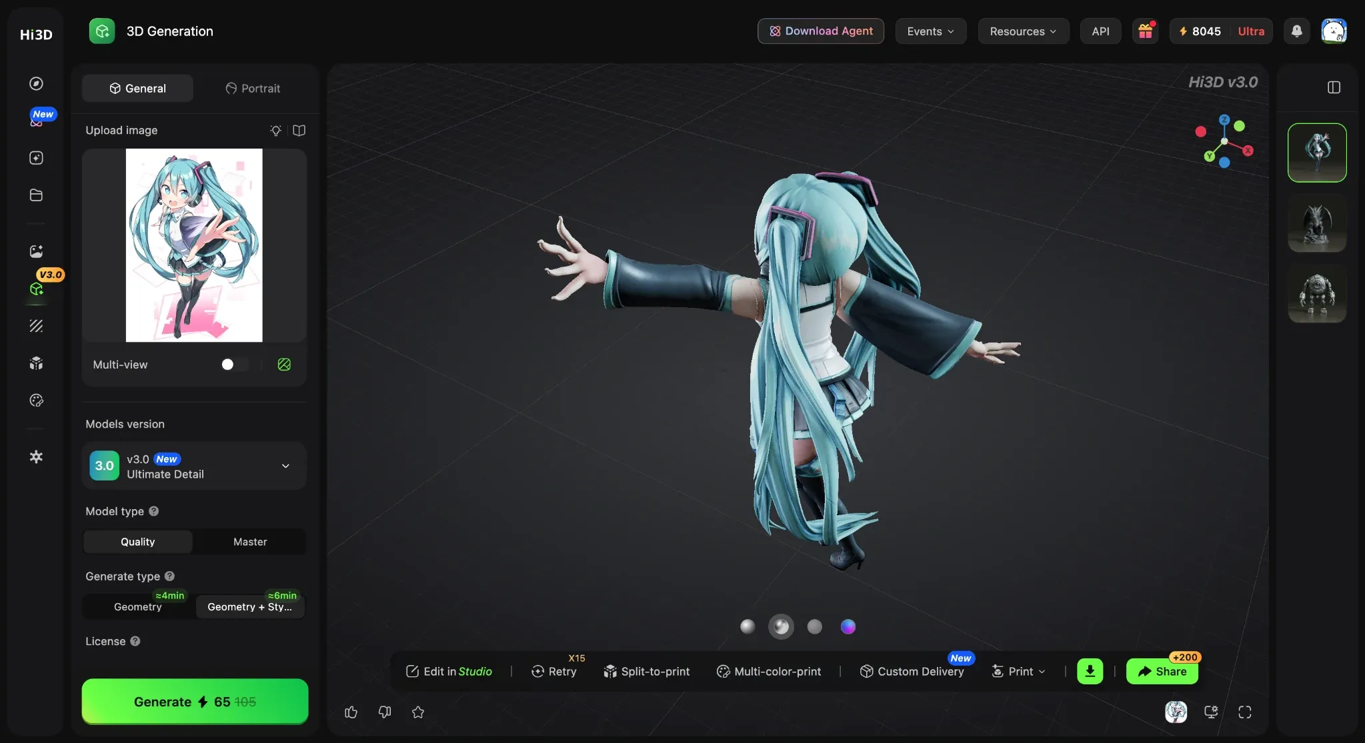Viewport: 1365px width, 743px height.
Task: Click the green download model button
Action: [x=1090, y=671]
